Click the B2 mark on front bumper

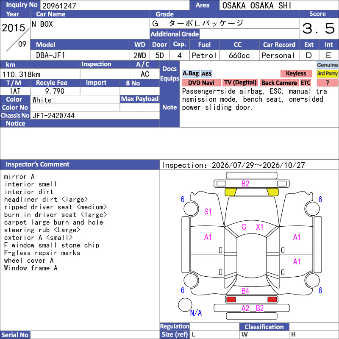(245, 183)
